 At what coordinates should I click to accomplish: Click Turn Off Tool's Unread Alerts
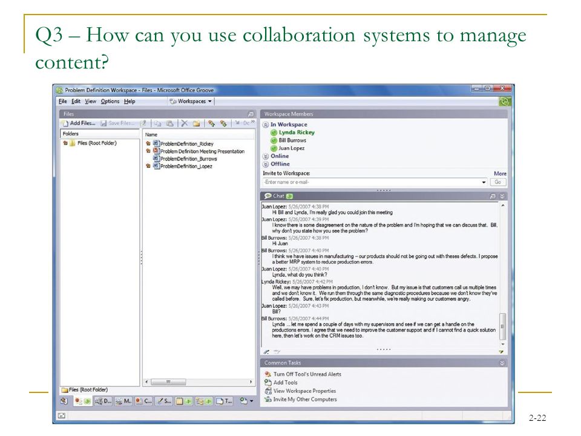tap(307, 374)
